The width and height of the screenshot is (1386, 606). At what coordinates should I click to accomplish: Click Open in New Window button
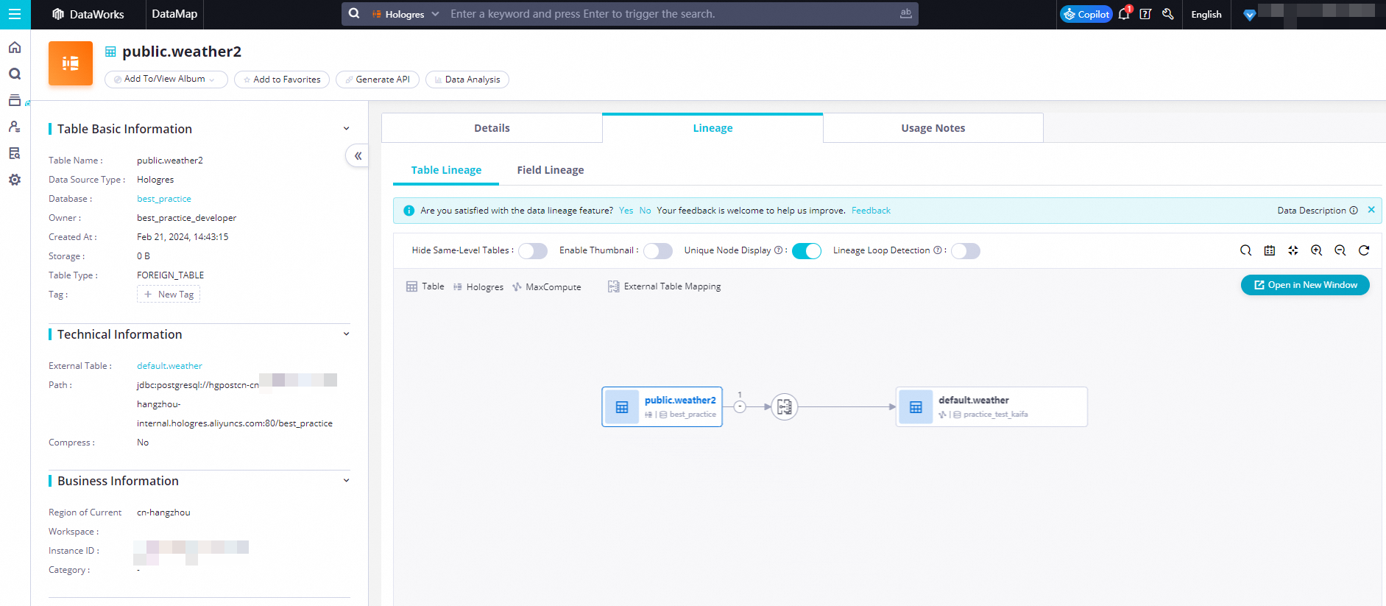[x=1305, y=285]
